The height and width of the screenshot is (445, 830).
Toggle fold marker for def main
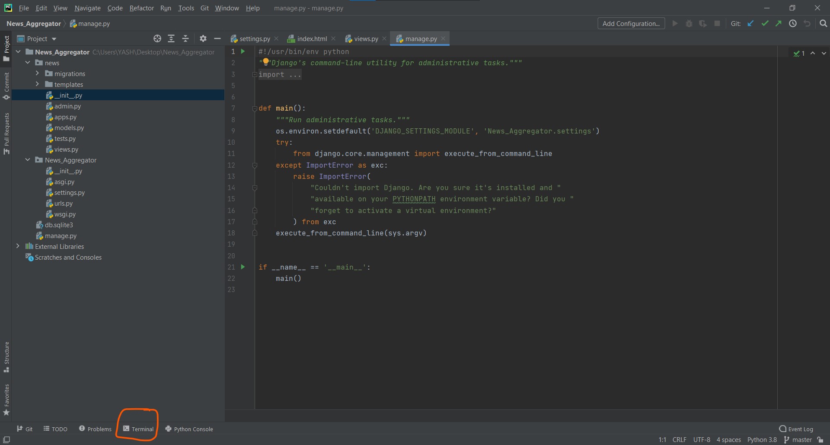(255, 108)
